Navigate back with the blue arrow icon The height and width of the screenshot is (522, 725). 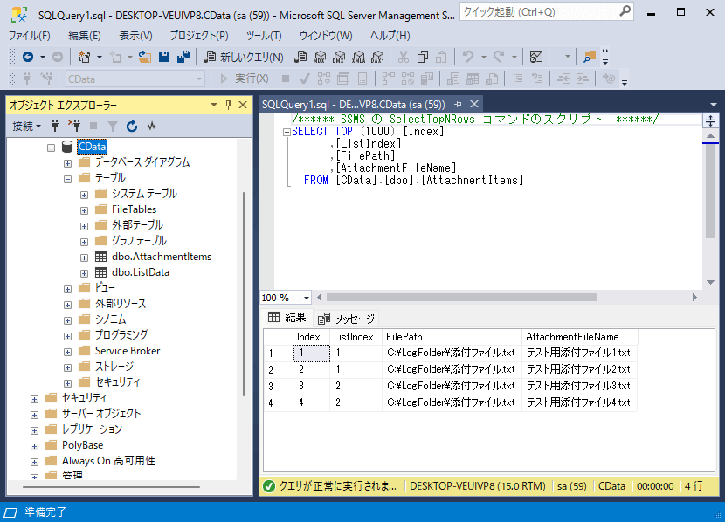click(28, 57)
